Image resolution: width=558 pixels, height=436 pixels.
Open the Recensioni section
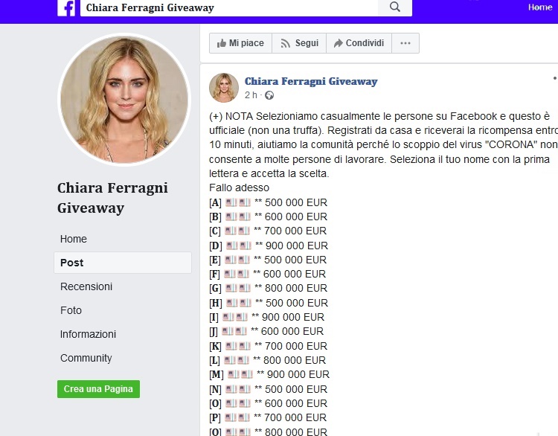tap(86, 286)
